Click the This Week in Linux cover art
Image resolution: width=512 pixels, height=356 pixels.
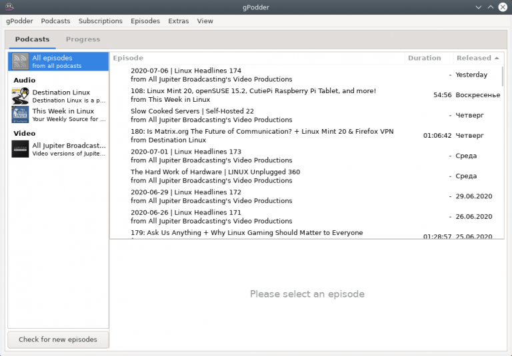(x=20, y=114)
